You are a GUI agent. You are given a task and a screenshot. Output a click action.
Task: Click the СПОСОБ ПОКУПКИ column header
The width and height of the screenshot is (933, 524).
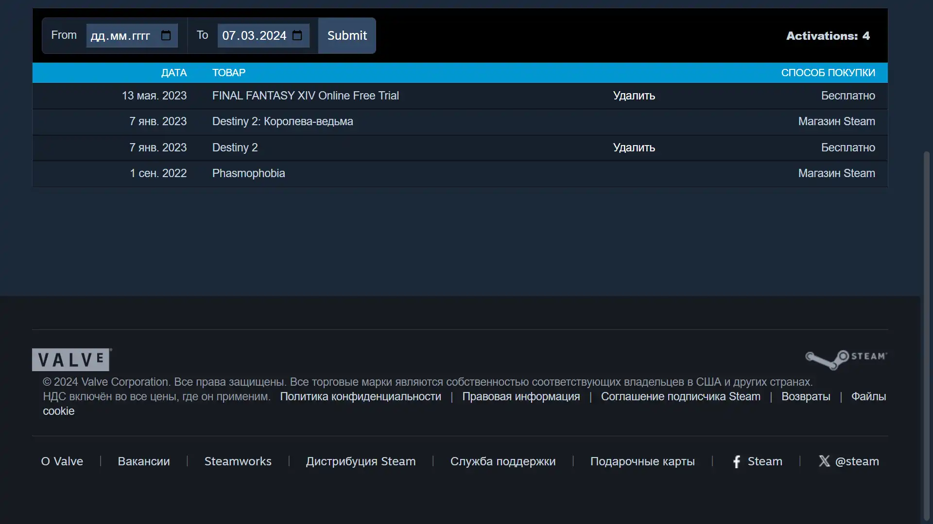point(828,73)
